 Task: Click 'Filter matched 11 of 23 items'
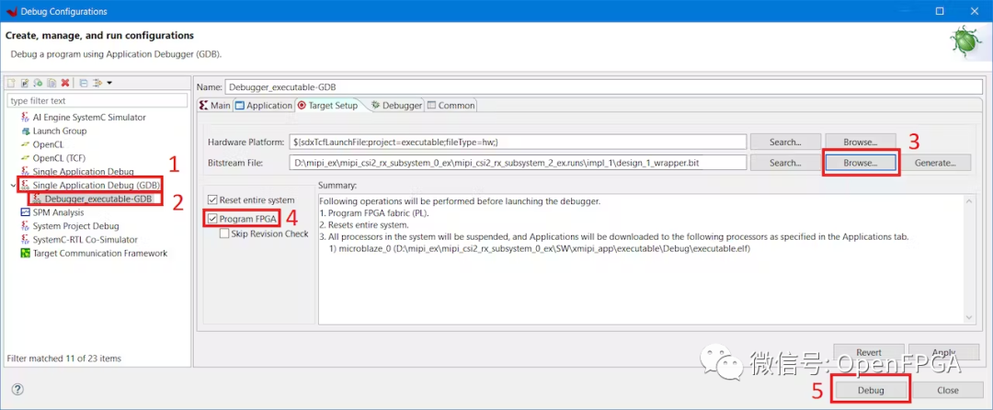coord(63,359)
